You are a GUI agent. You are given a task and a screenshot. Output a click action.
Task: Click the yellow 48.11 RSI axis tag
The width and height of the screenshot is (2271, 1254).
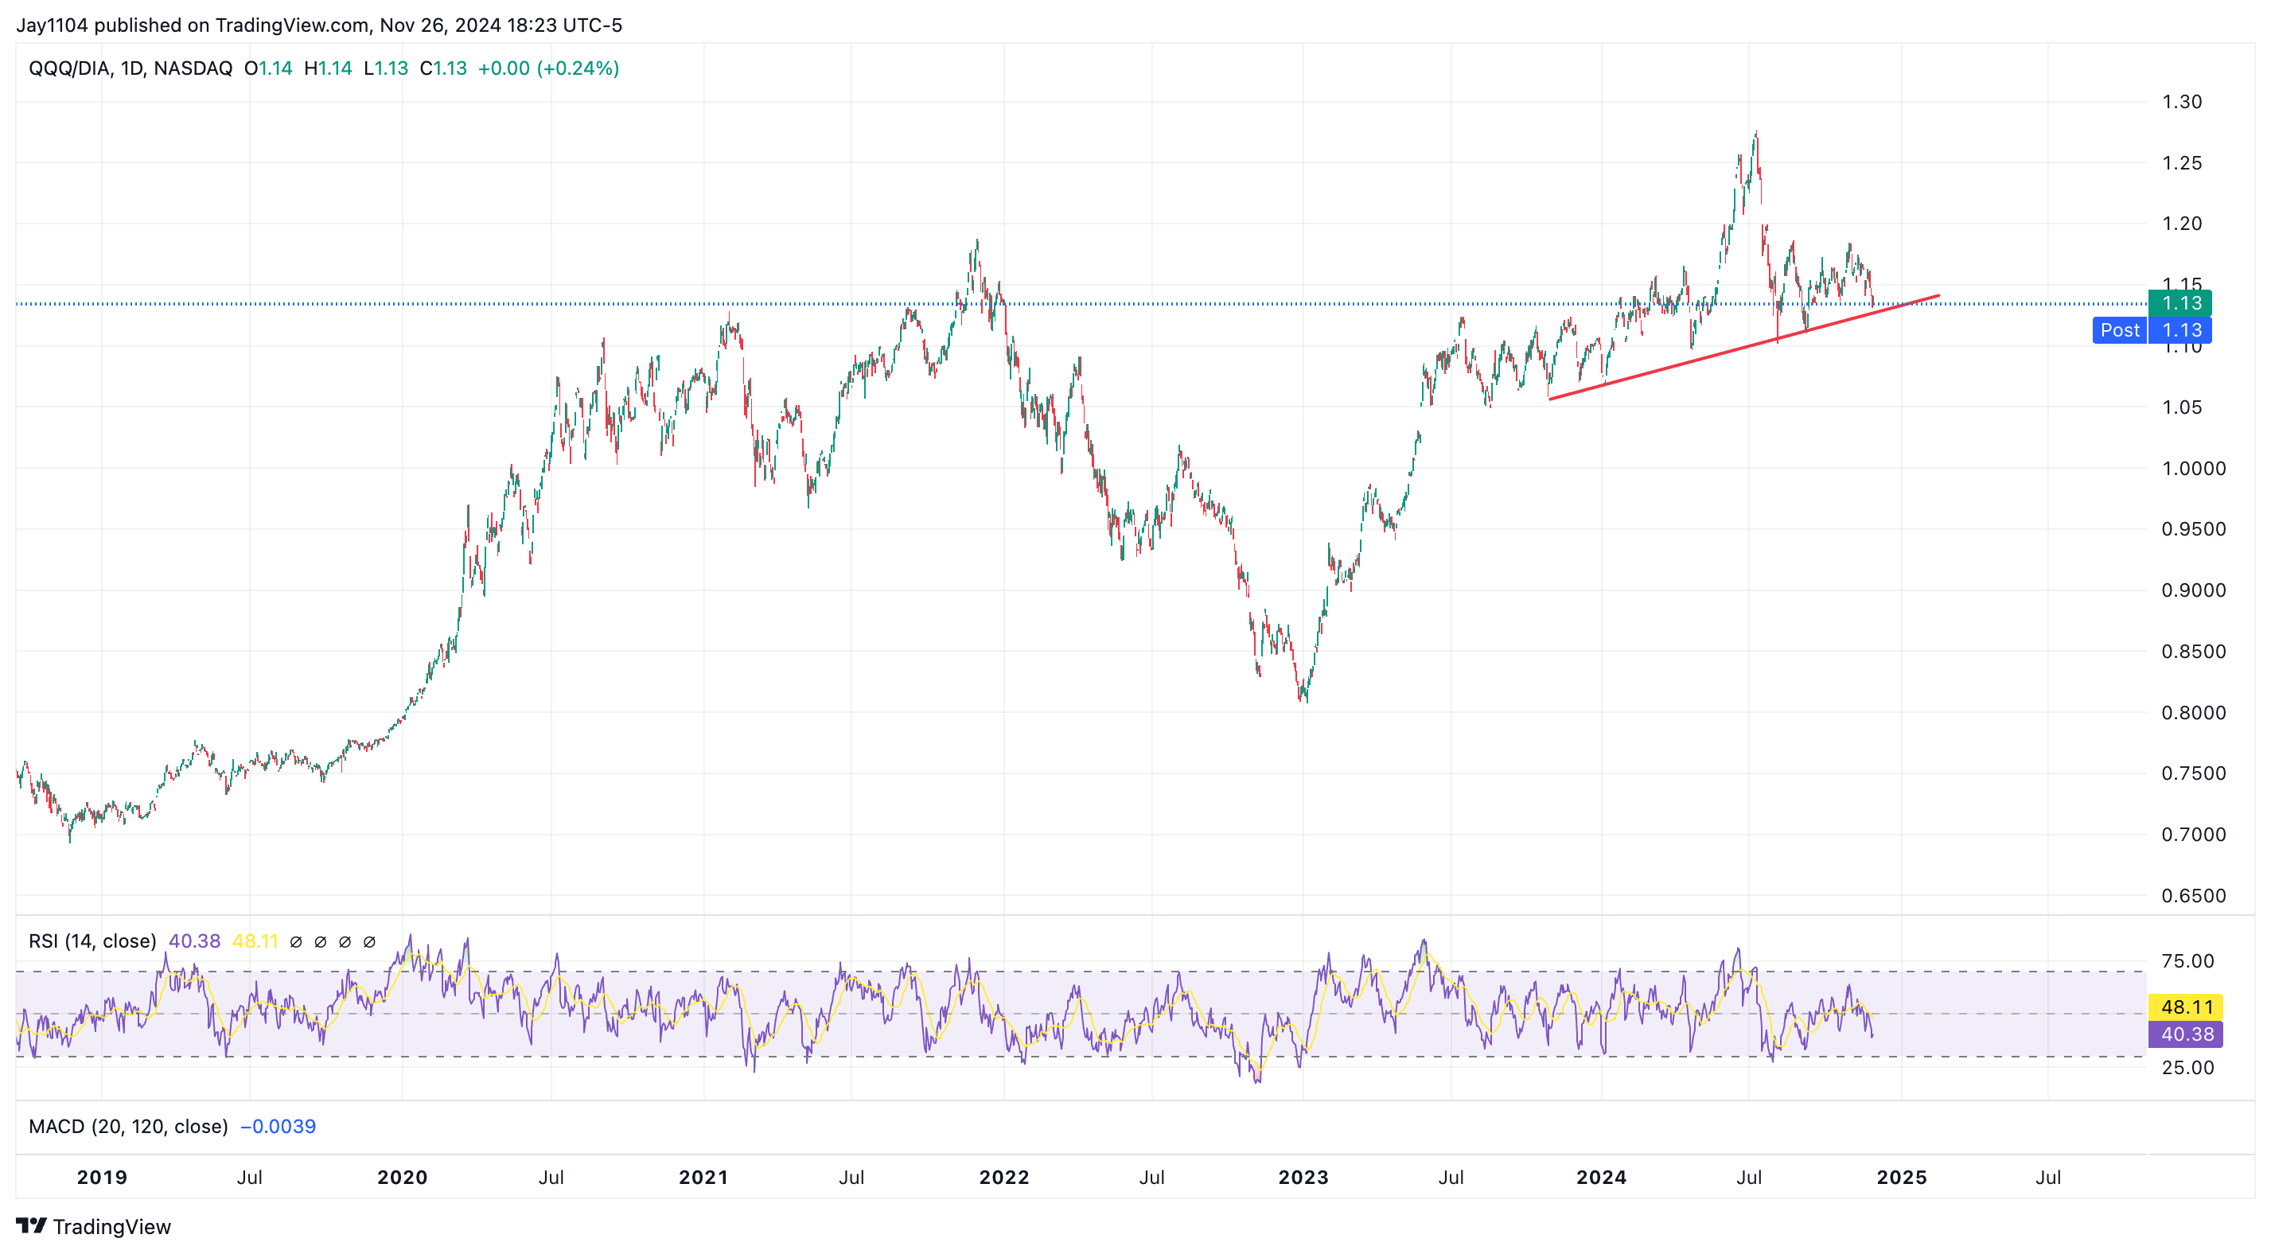pos(2186,1007)
